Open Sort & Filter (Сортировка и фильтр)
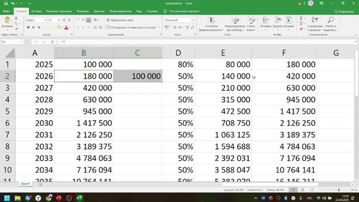 [x=315, y=24]
